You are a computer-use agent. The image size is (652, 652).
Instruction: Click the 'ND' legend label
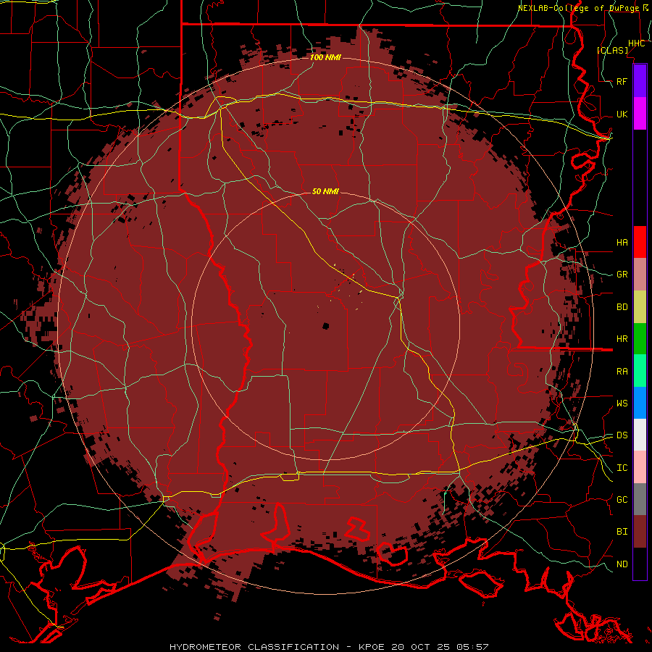(622, 564)
